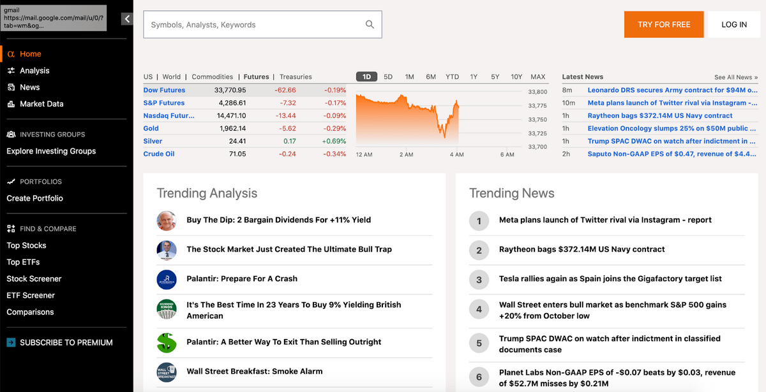The width and height of the screenshot is (766, 392).
Task: Switch chart to 5D range
Action: coord(388,77)
